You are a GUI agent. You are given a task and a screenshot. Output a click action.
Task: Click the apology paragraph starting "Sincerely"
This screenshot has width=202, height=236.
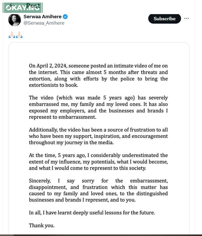(98, 190)
